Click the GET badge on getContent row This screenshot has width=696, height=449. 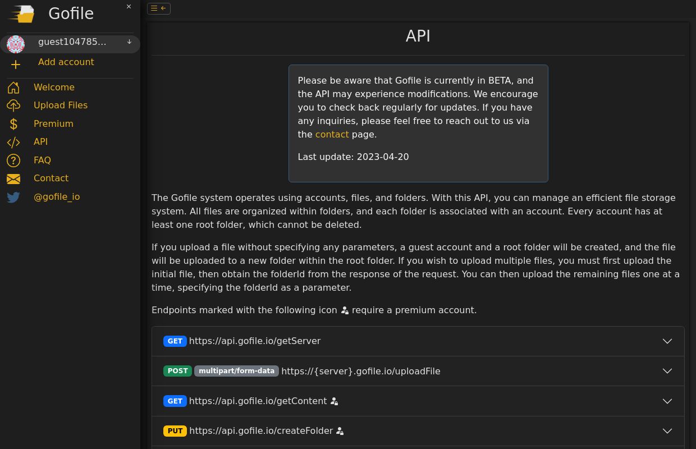coord(175,401)
